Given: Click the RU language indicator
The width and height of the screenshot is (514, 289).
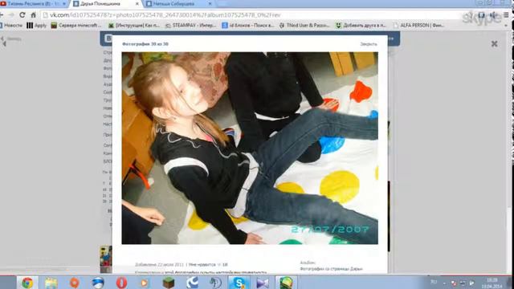Looking at the screenshot, I should (434, 282).
